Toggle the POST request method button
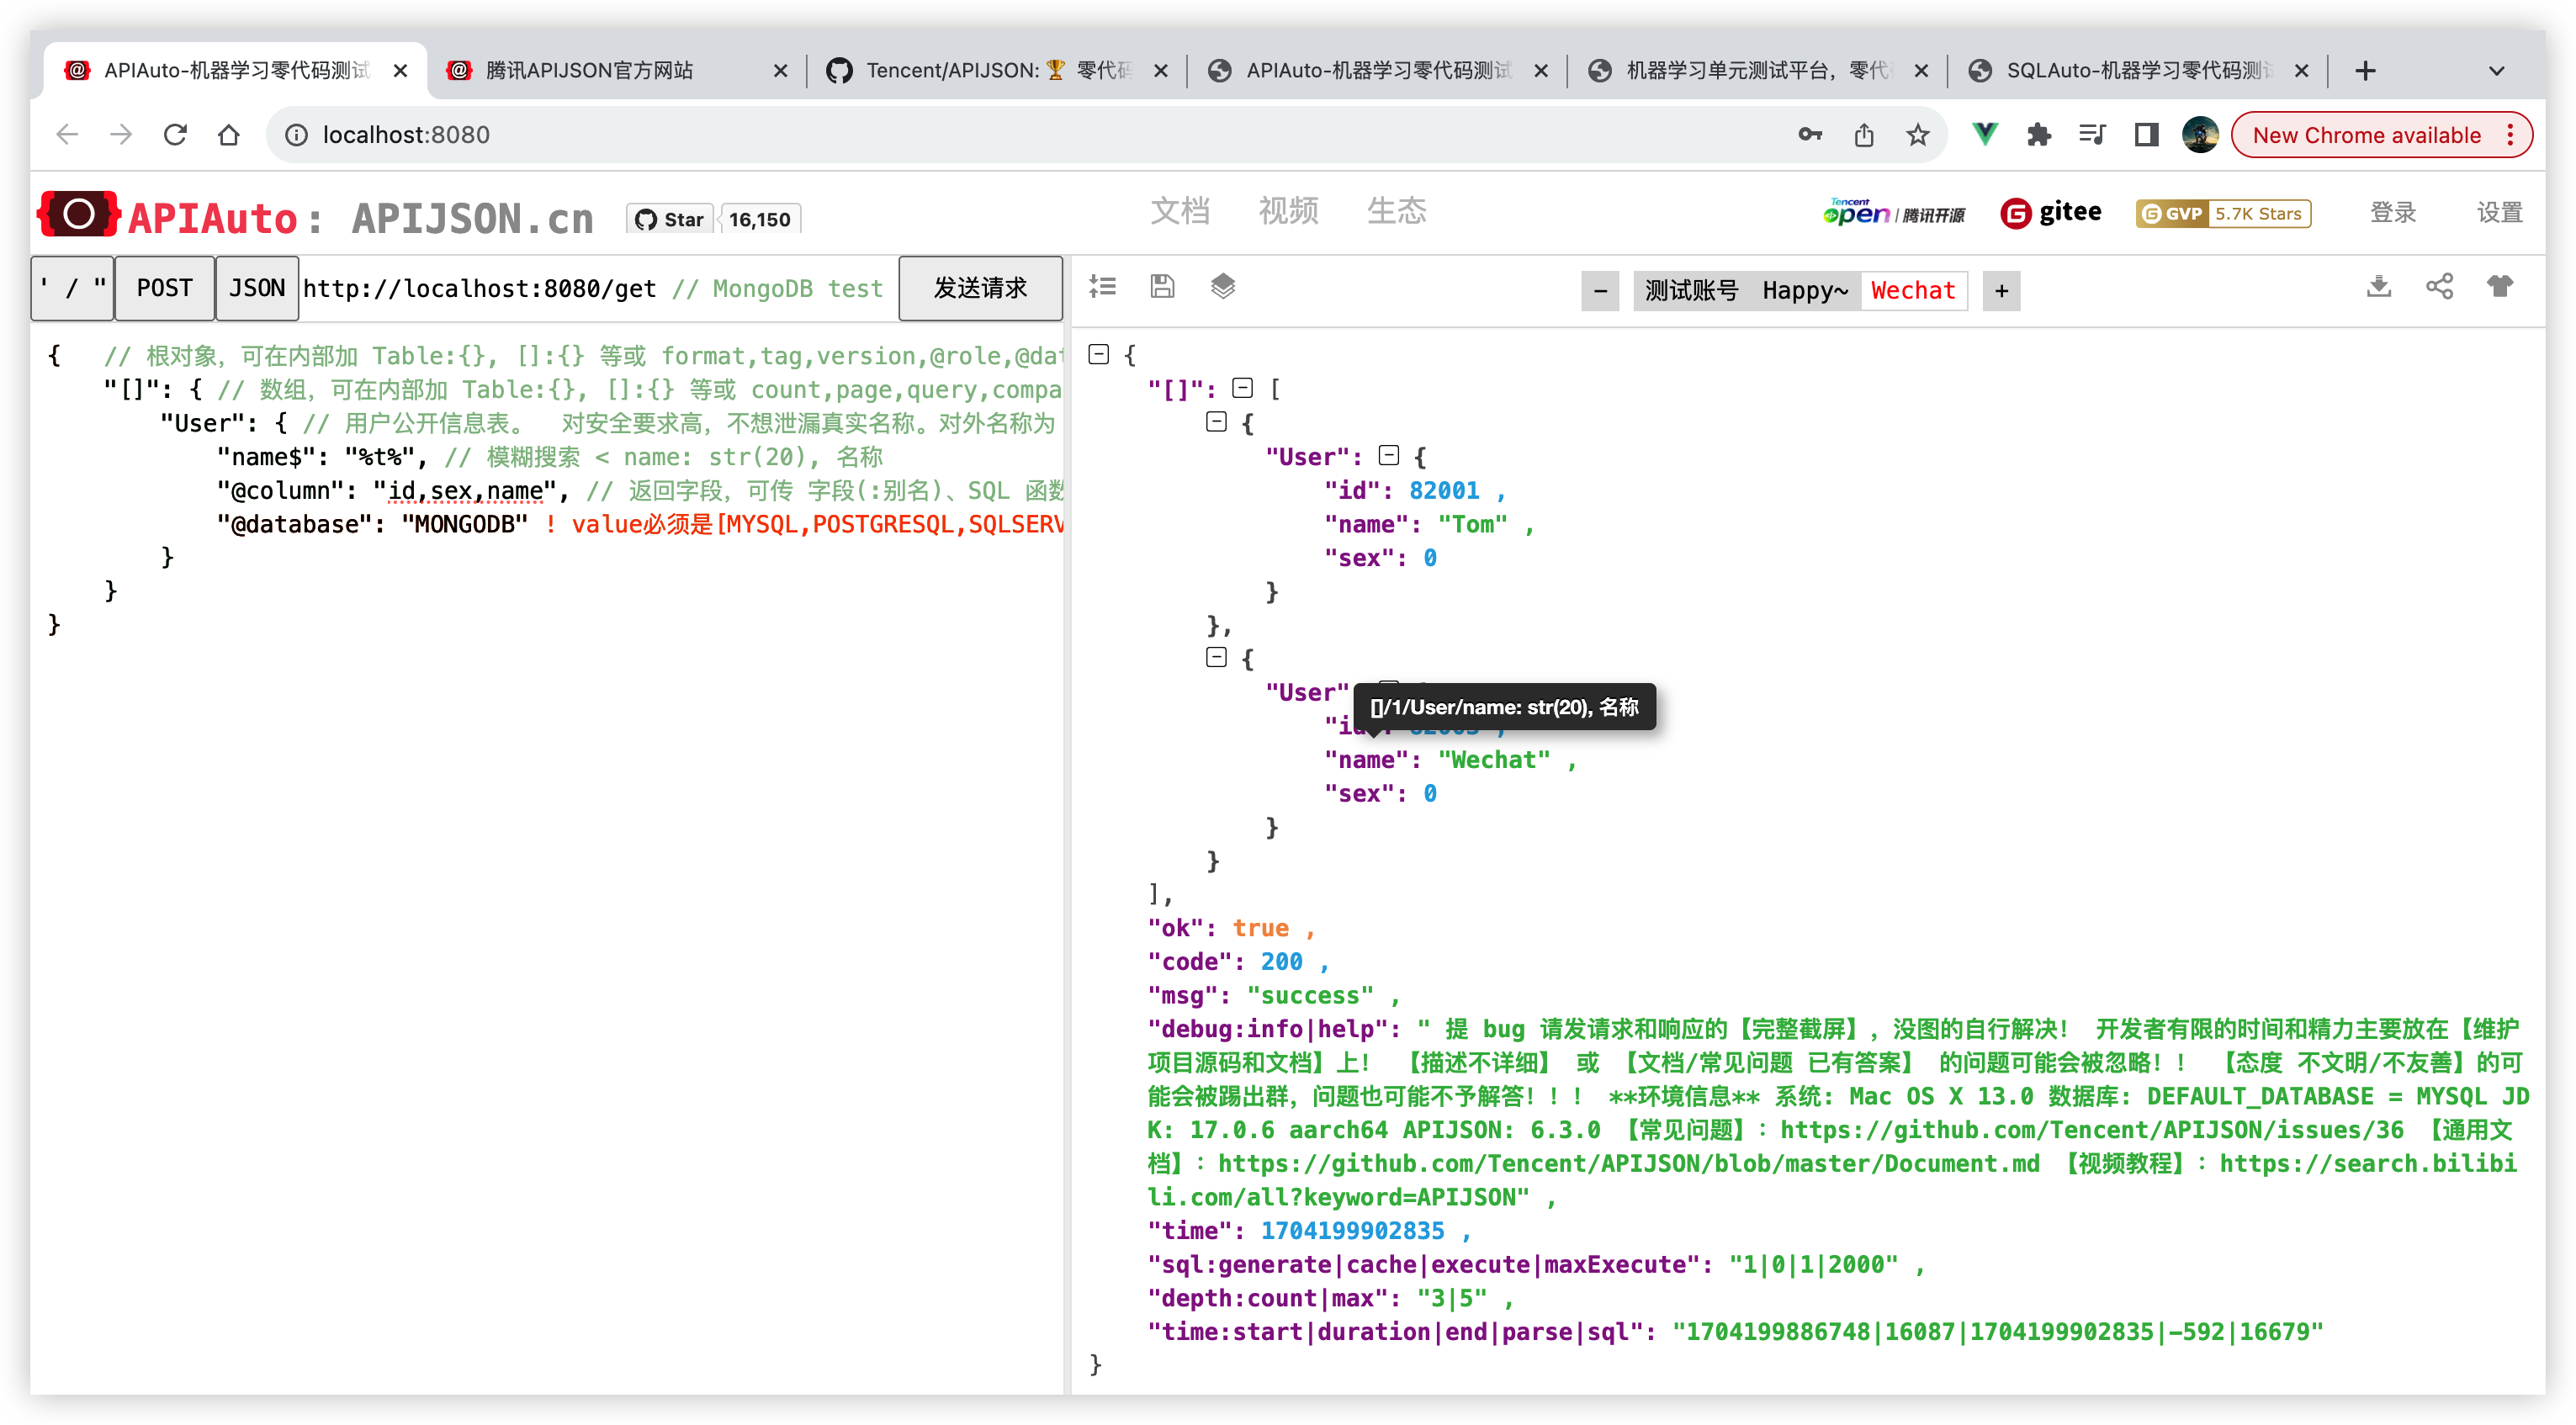 point(164,289)
